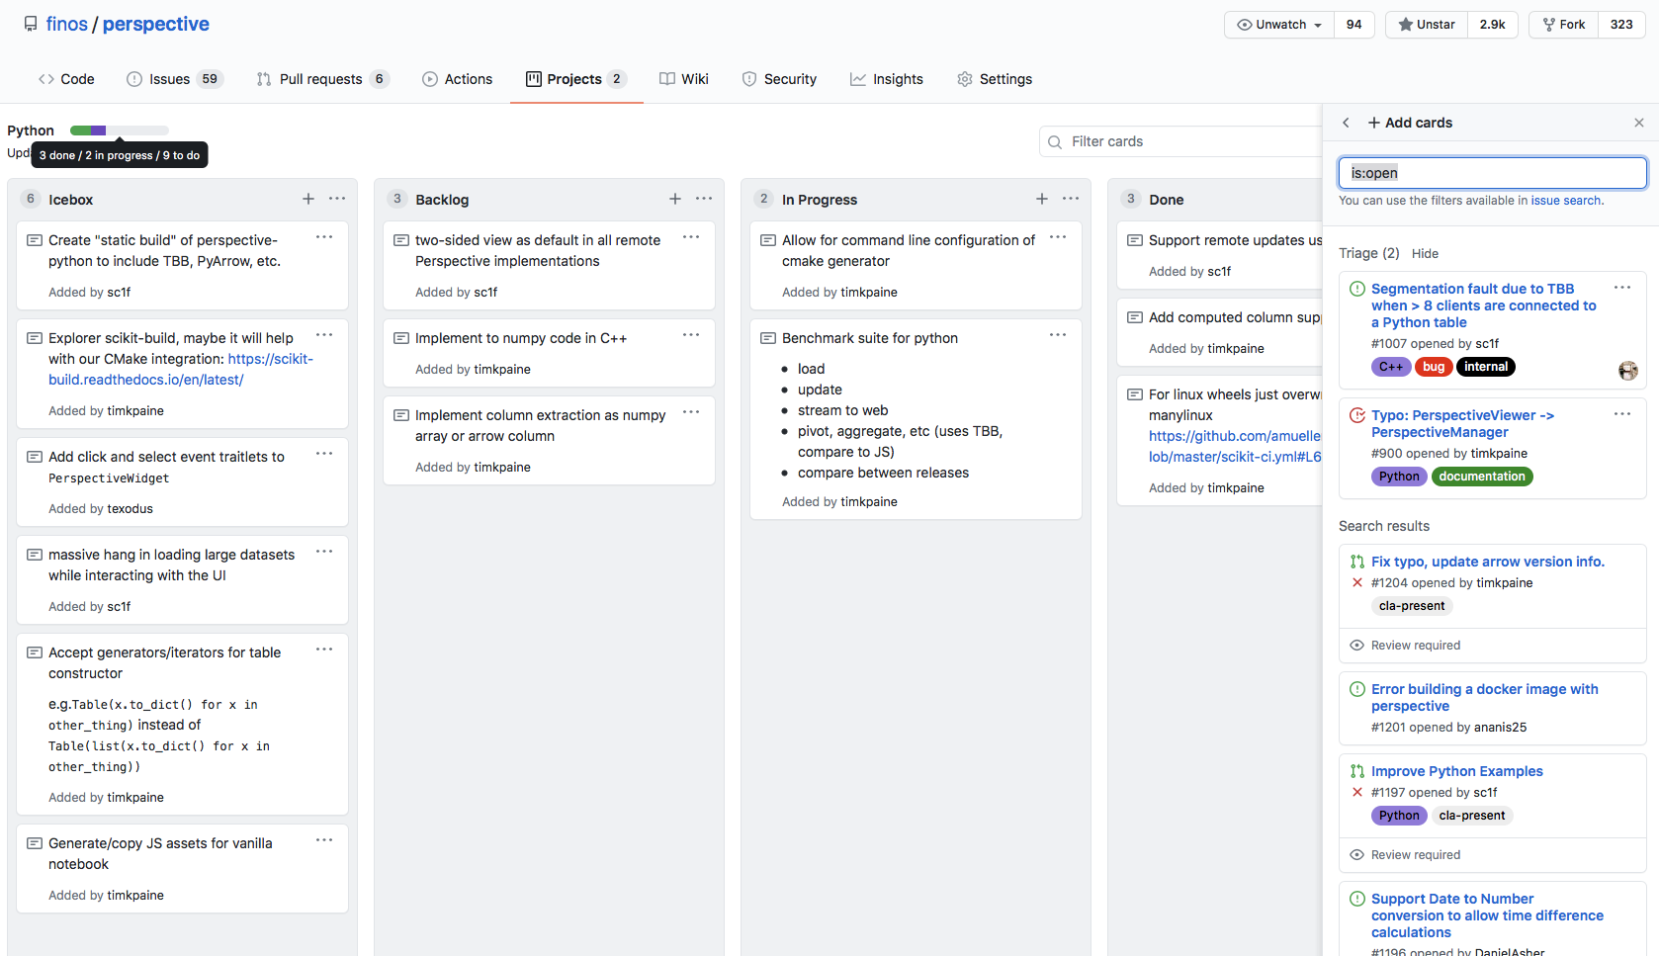Open menu for cmake generator card
Image resolution: width=1659 pixels, height=956 pixels.
(1058, 237)
